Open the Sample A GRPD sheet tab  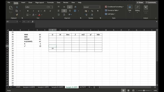tap(43, 87)
